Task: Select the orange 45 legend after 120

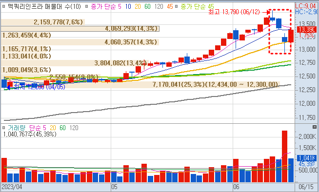Action: pyautogui.click(x=170, y=6)
